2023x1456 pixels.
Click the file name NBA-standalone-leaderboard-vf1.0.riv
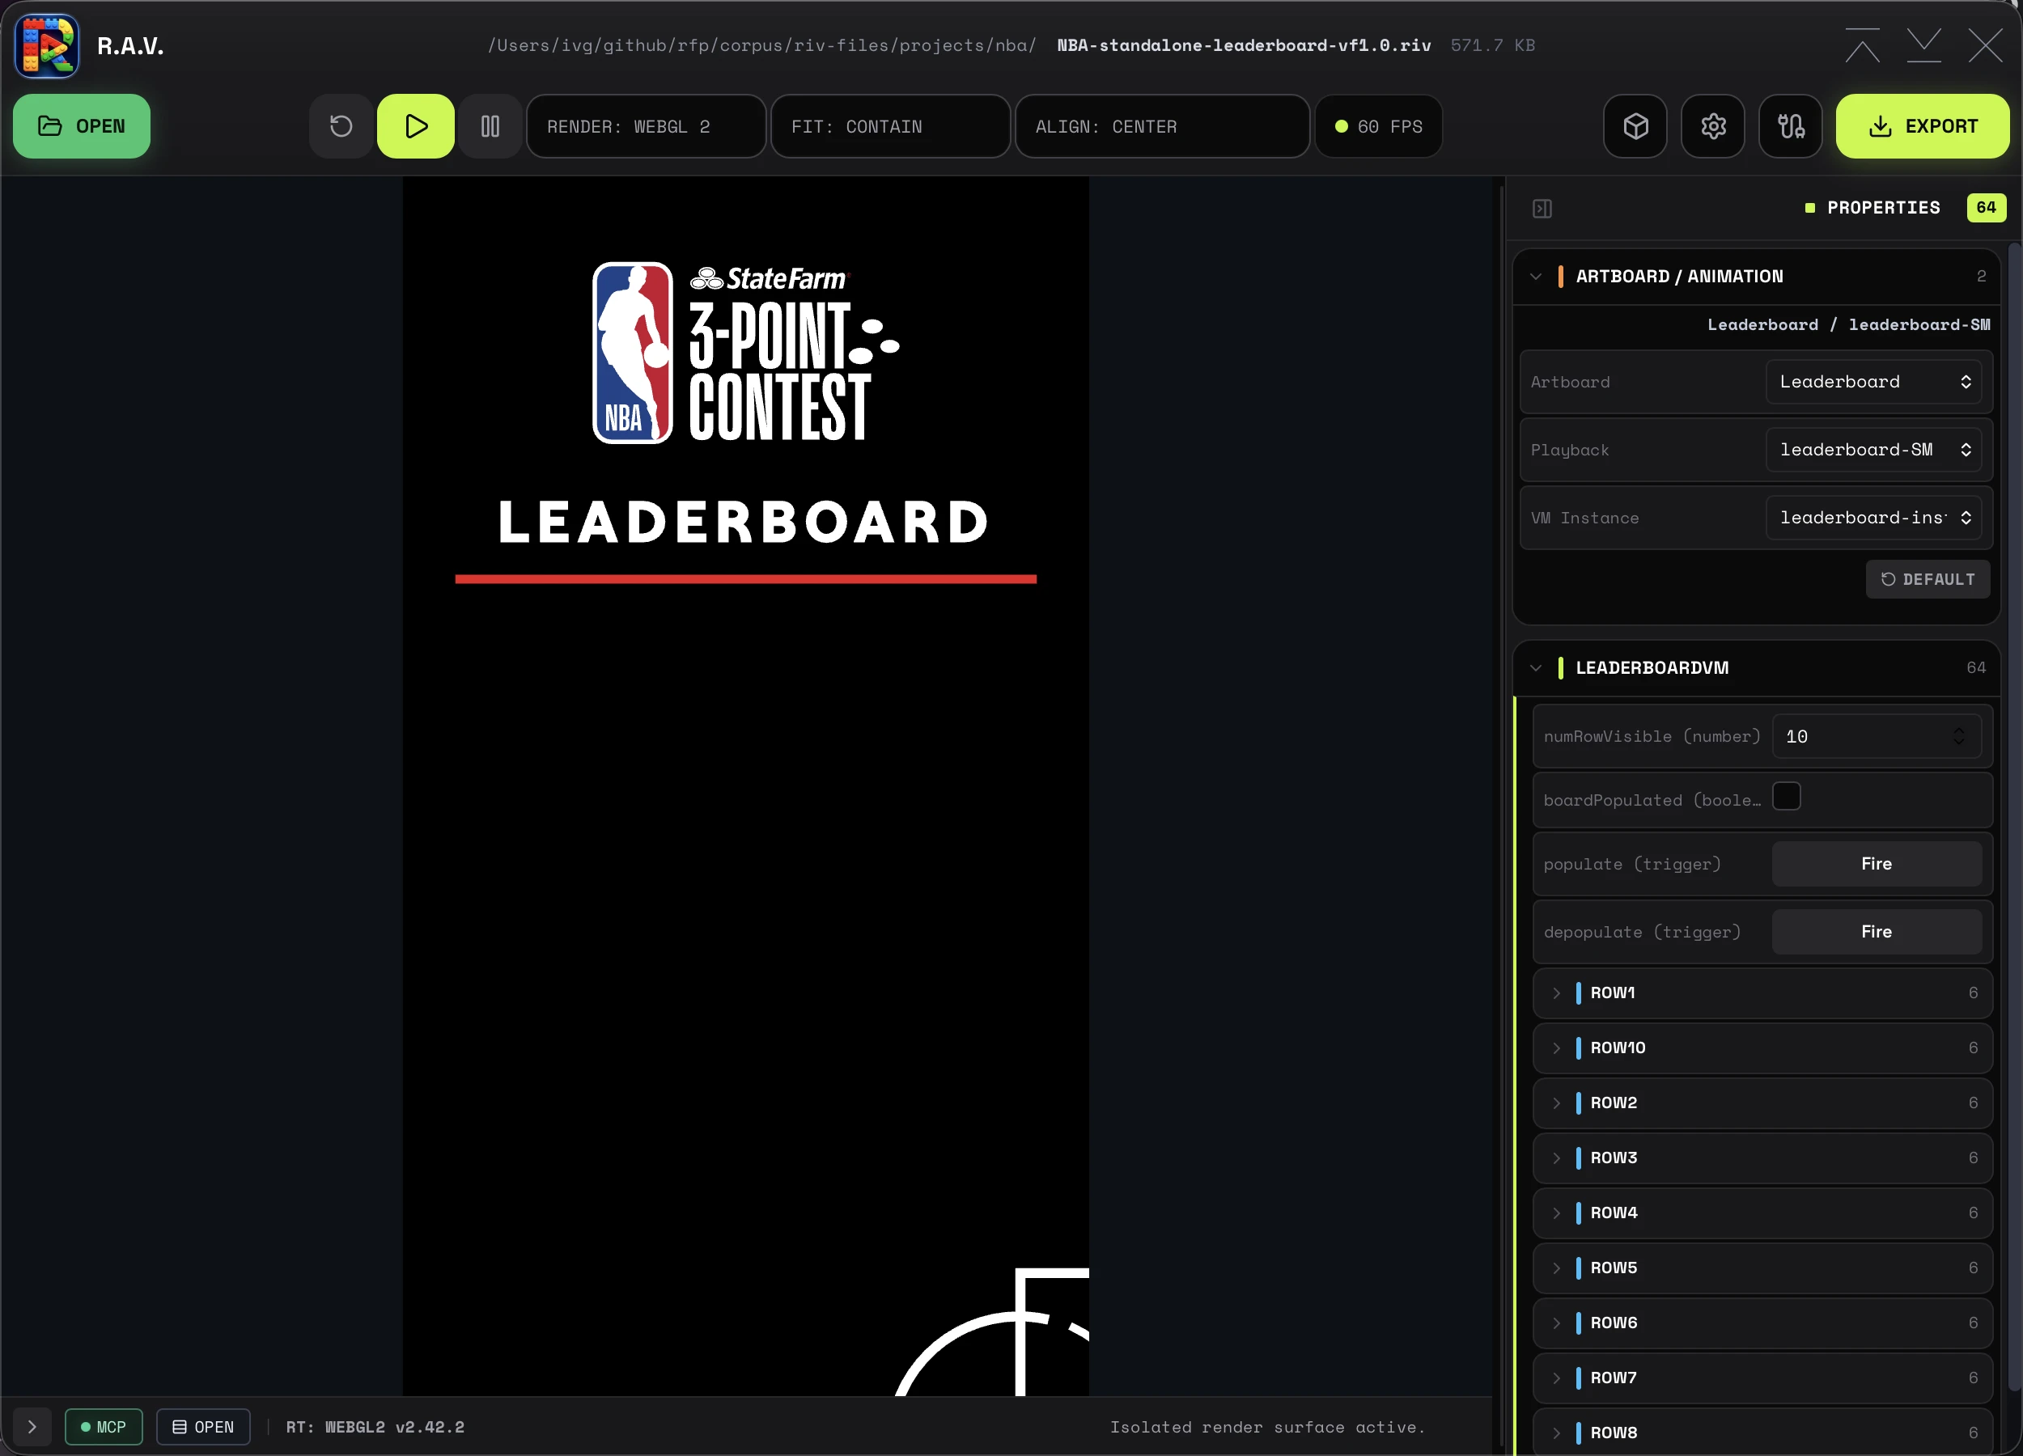pyautogui.click(x=1244, y=45)
